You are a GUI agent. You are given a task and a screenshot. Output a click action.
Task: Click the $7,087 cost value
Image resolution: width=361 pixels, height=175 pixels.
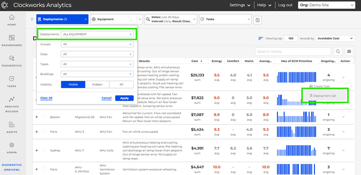point(197,115)
